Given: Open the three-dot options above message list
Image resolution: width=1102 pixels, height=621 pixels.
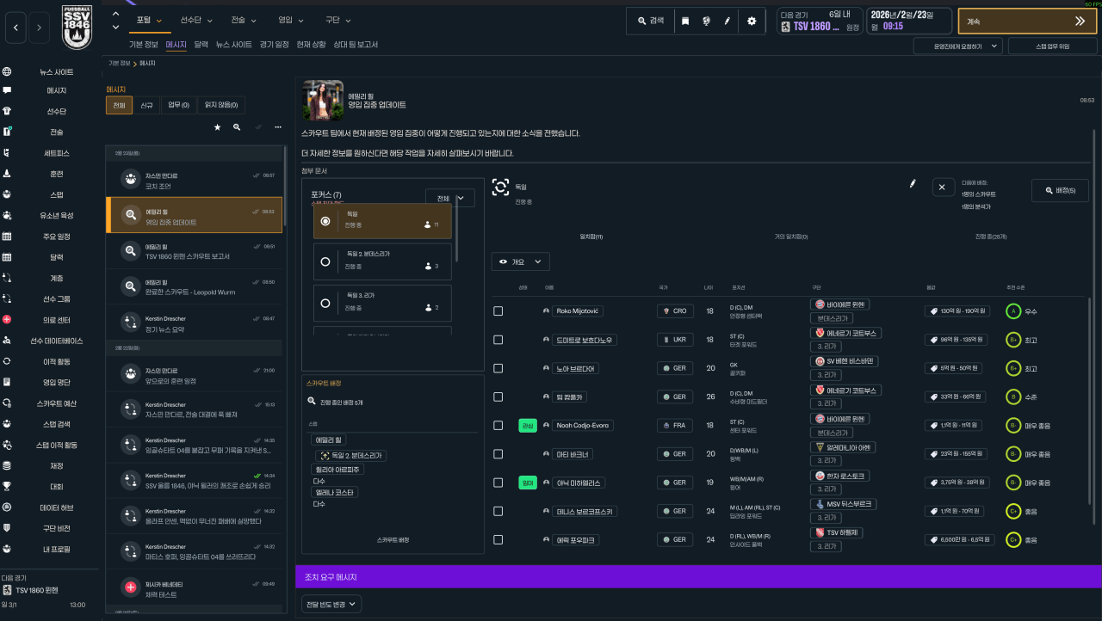Looking at the screenshot, I should click(x=277, y=126).
